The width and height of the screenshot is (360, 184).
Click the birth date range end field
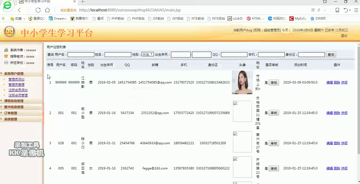click(202, 55)
